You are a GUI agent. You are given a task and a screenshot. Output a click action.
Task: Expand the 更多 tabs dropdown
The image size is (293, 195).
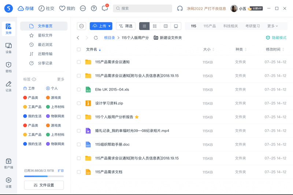tap(272, 26)
